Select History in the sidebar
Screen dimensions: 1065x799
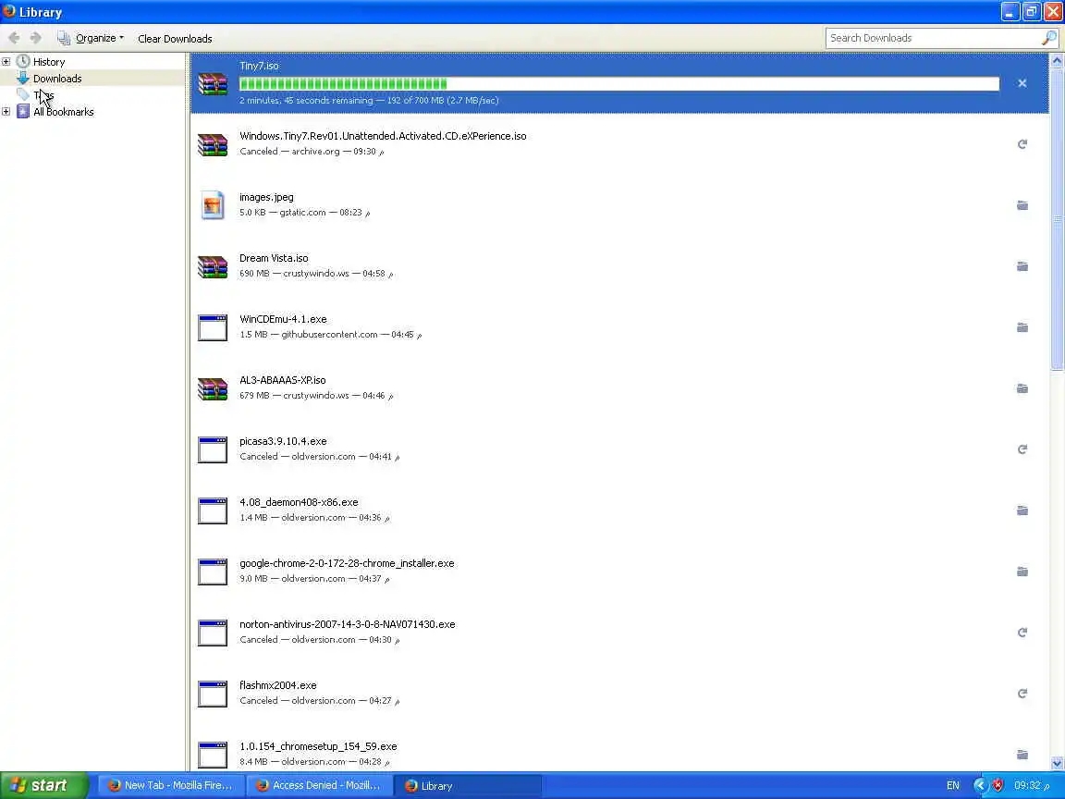pos(49,62)
